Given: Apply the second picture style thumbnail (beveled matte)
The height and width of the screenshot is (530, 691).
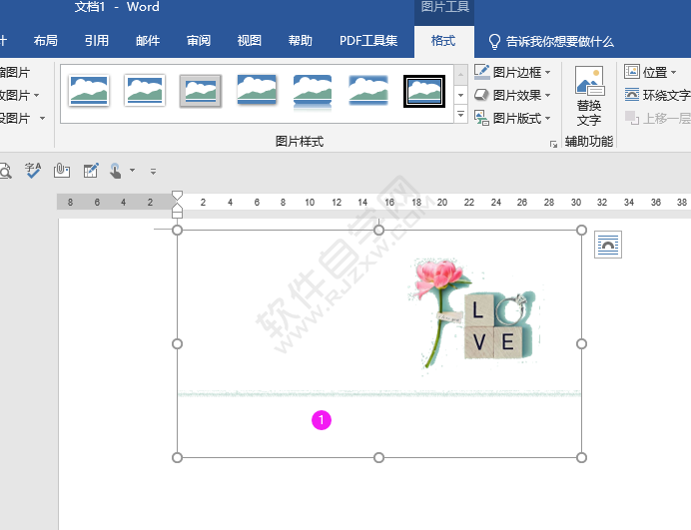Looking at the screenshot, I should (145, 90).
